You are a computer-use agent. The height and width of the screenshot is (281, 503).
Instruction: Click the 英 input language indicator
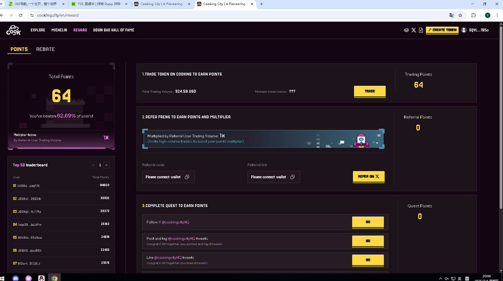coord(459,278)
